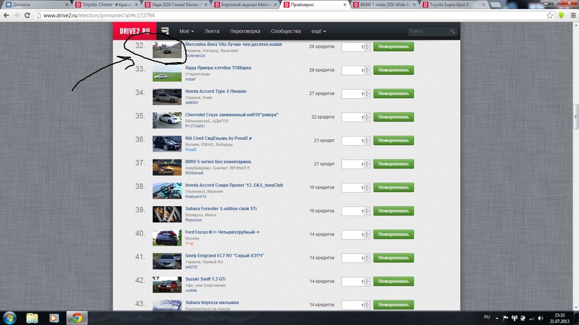This screenshot has height=325, width=579.
Task: Open KIA Ceed СидЁнышь by PosaD link
Action: click(218, 138)
